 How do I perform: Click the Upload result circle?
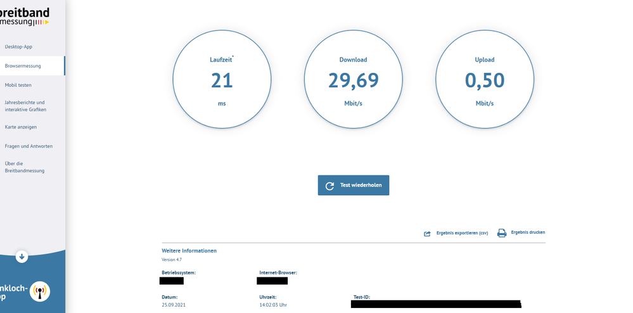tap(485, 79)
